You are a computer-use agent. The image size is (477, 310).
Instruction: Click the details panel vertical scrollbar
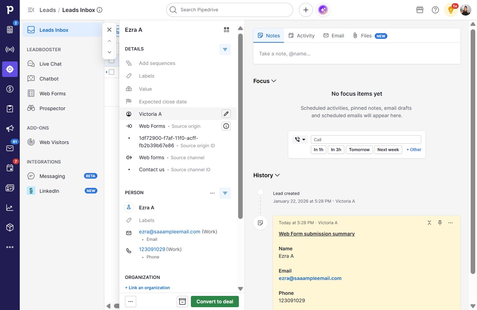pos(241,126)
